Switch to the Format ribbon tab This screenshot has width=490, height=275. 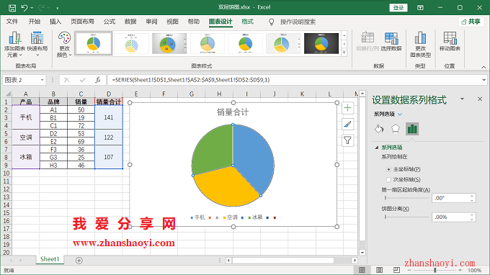pyautogui.click(x=247, y=22)
